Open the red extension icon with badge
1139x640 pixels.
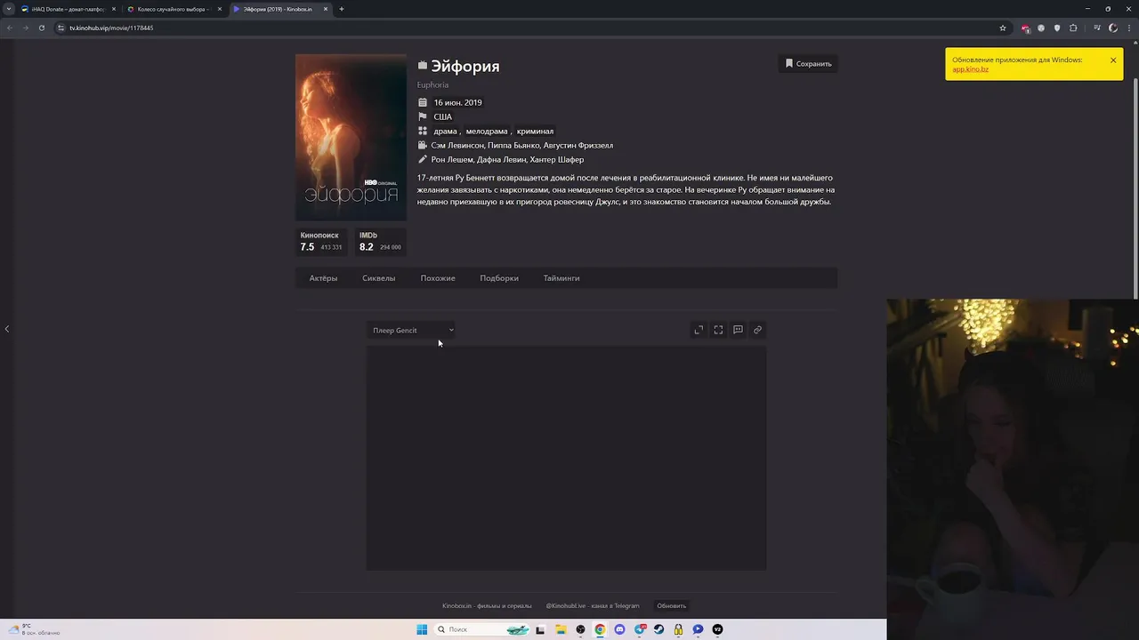click(x=1026, y=28)
